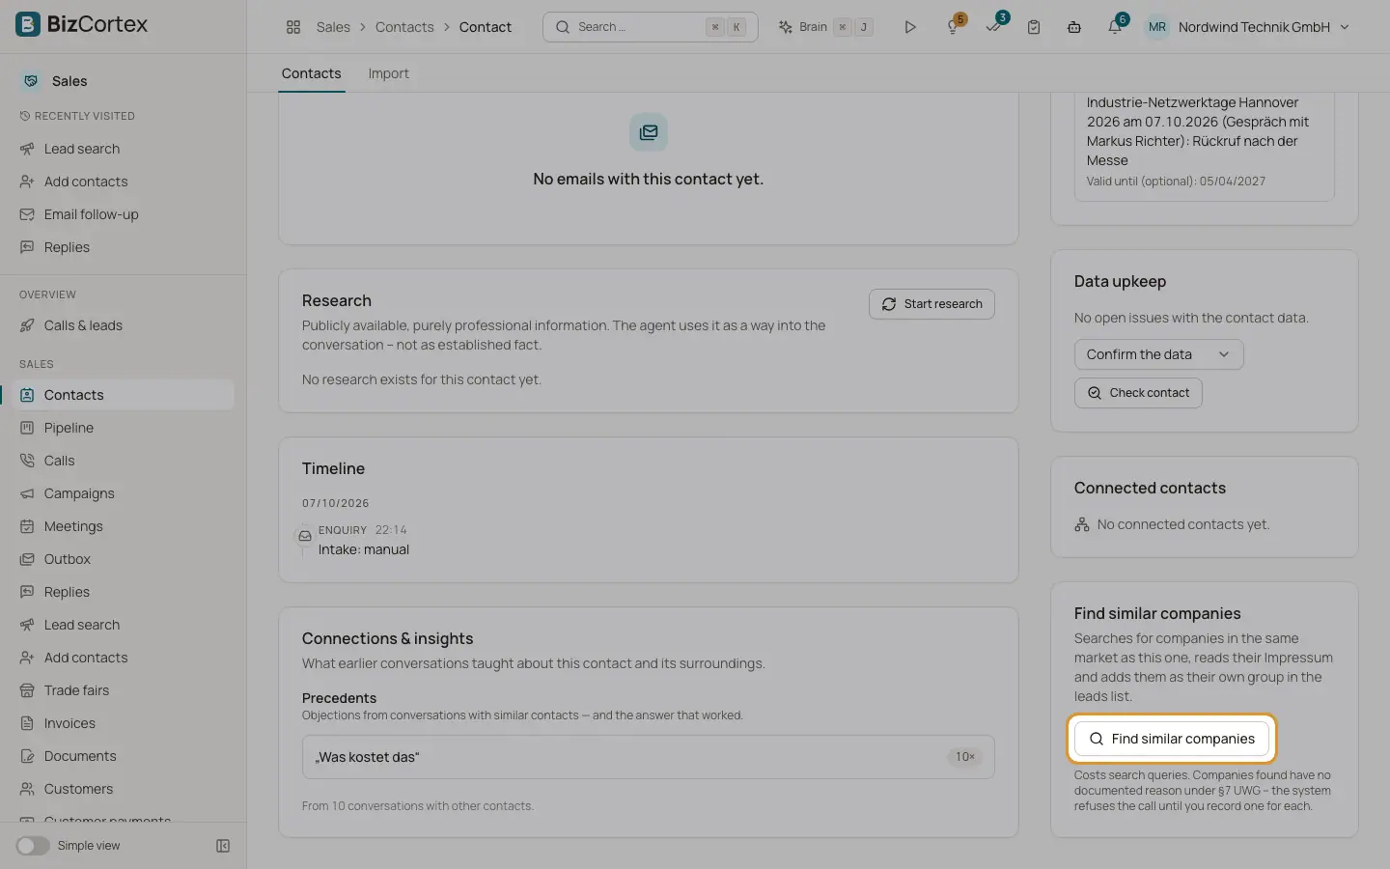Screen dimensions: 1390x869
Task: Focus the Search field in header
Action: point(650,27)
